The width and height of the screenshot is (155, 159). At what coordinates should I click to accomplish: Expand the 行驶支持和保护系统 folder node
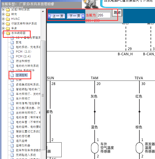point(3,23)
